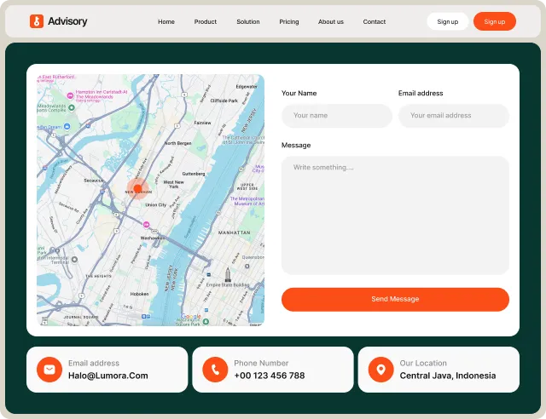The image size is (546, 419).
Task: Click inside the Write something message box
Action: pyautogui.click(x=395, y=215)
